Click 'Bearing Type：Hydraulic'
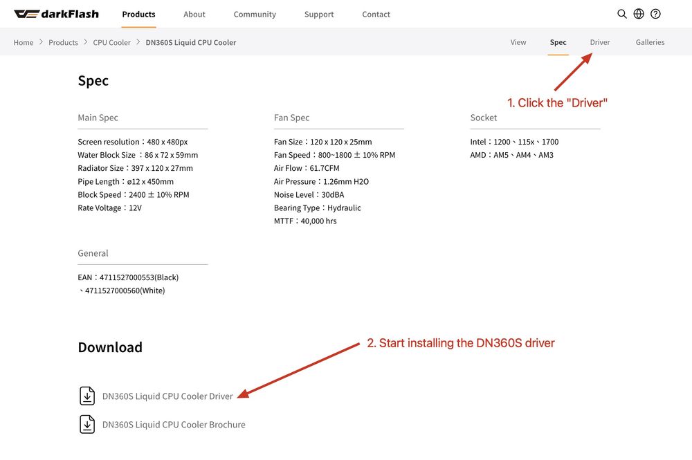This screenshot has width=692, height=460. [x=318, y=208]
